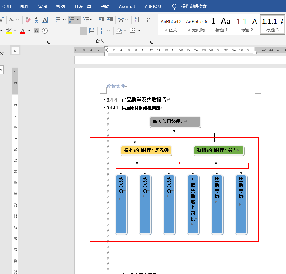Click the first line indent marker
This screenshot has height=274, width=286.
pyautogui.click(x=106, y=48)
